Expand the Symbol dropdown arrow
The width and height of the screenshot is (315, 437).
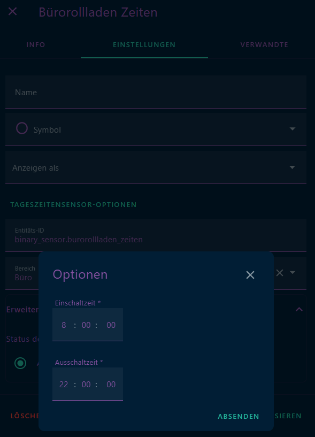[x=293, y=129]
